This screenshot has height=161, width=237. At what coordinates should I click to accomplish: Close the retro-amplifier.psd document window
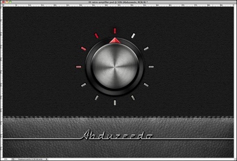pyautogui.click(x=3, y=2)
